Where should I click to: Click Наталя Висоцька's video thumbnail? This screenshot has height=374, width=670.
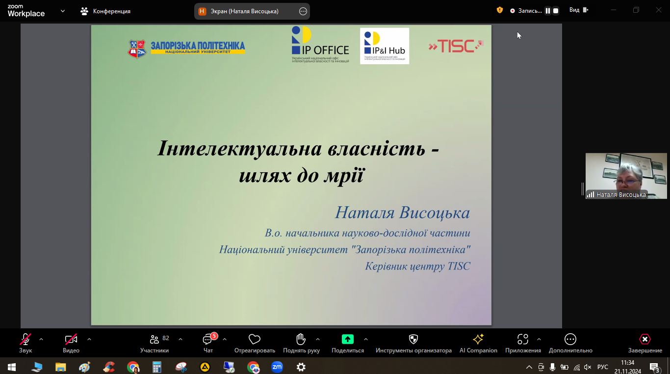(x=626, y=175)
